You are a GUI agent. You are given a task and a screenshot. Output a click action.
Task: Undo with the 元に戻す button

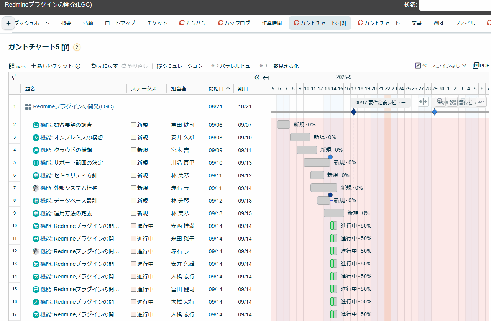coord(105,66)
